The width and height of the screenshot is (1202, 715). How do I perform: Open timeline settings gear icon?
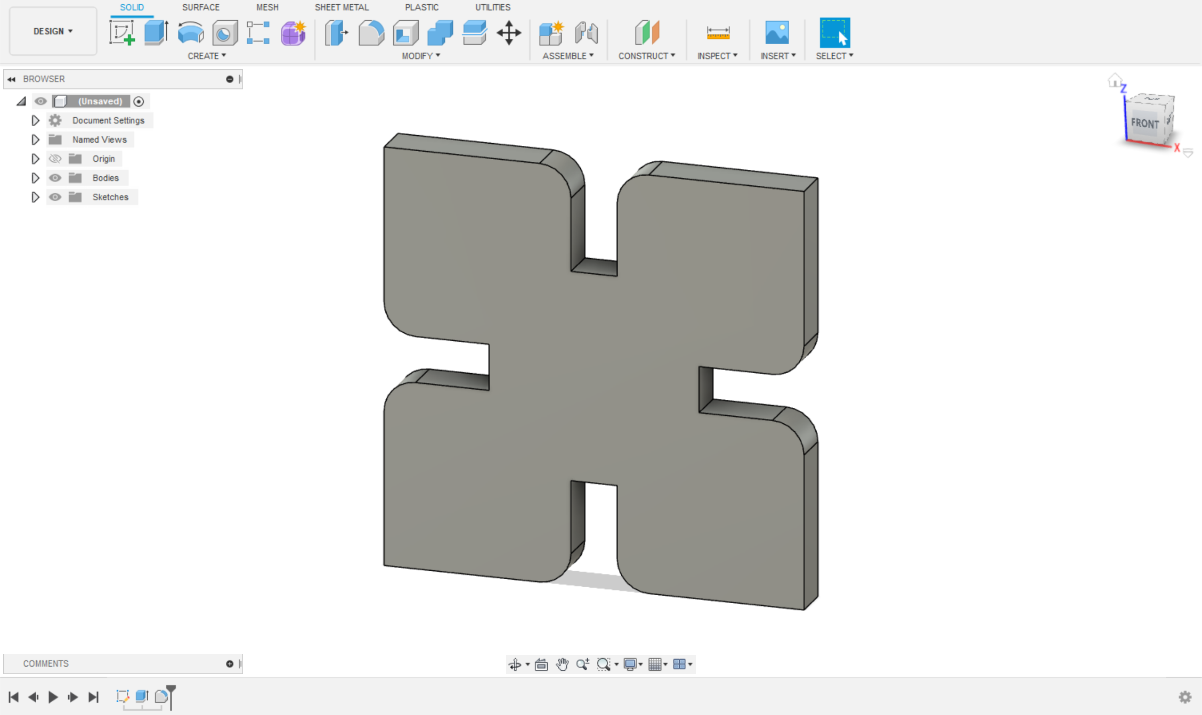tap(1185, 697)
